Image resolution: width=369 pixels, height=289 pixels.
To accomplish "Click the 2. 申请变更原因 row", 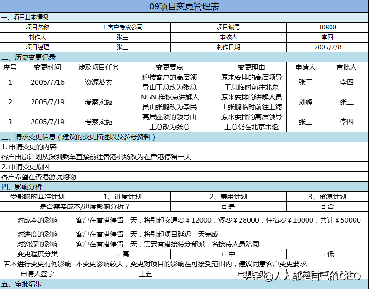I will pos(184,166).
